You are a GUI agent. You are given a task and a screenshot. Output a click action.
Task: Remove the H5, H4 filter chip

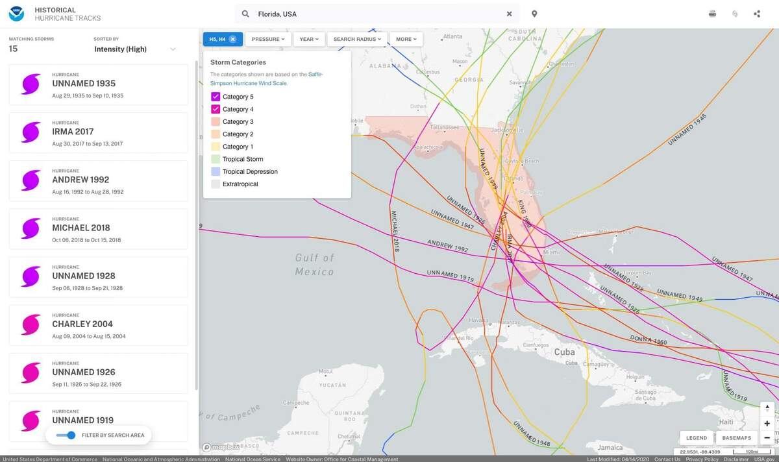(x=232, y=39)
